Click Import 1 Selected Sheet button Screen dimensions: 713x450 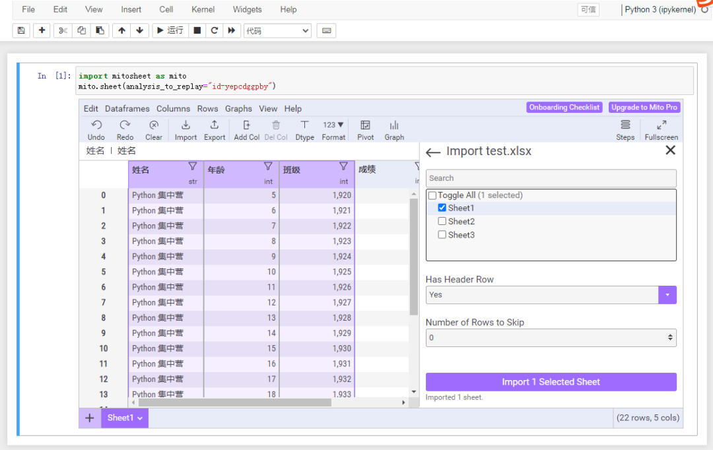[551, 382]
